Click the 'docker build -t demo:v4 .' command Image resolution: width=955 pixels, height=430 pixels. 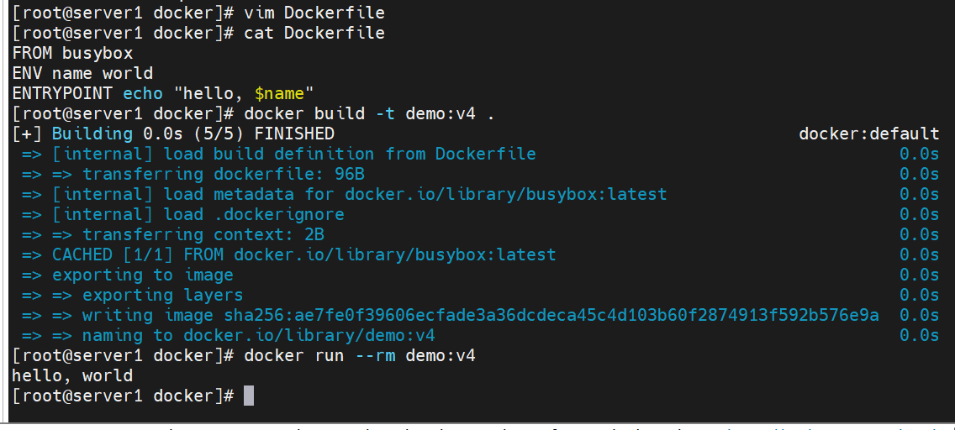(369, 113)
